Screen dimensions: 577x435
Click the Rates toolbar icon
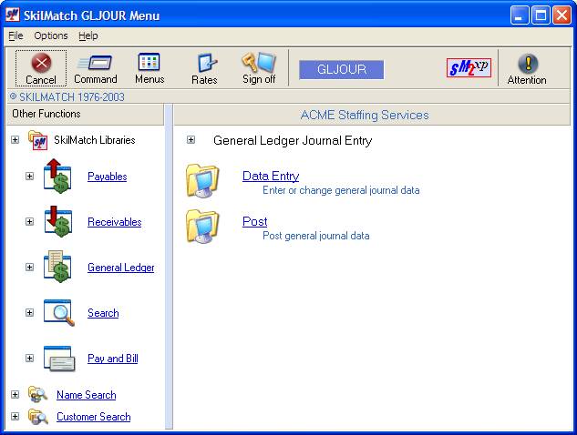(206, 63)
